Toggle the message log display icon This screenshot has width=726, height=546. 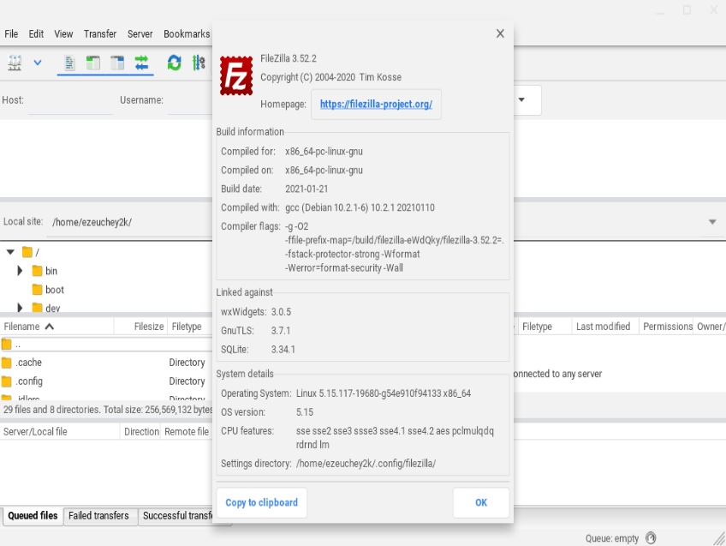(x=69, y=63)
